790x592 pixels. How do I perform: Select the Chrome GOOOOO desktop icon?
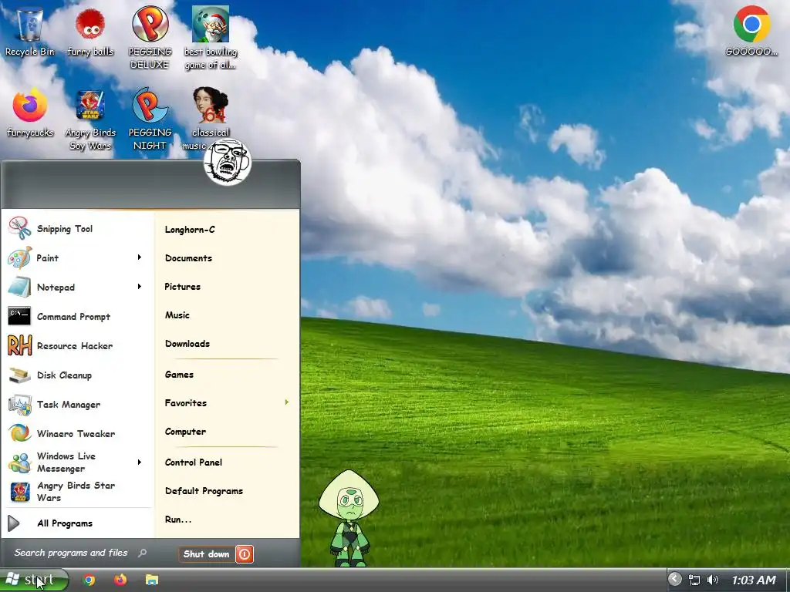[x=751, y=31]
